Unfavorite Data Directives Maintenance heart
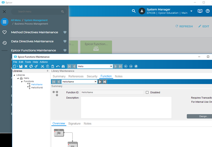This screenshot has width=212, height=147. point(65,41)
